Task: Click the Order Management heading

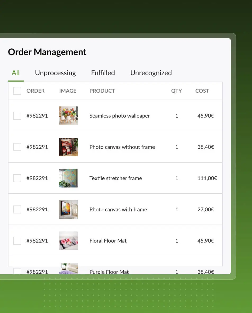Action: point(47,52)
